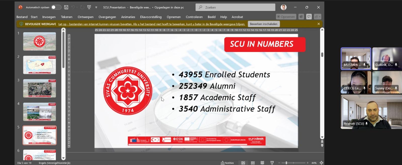Start slideshow from the status bar icon

point(272,163)
